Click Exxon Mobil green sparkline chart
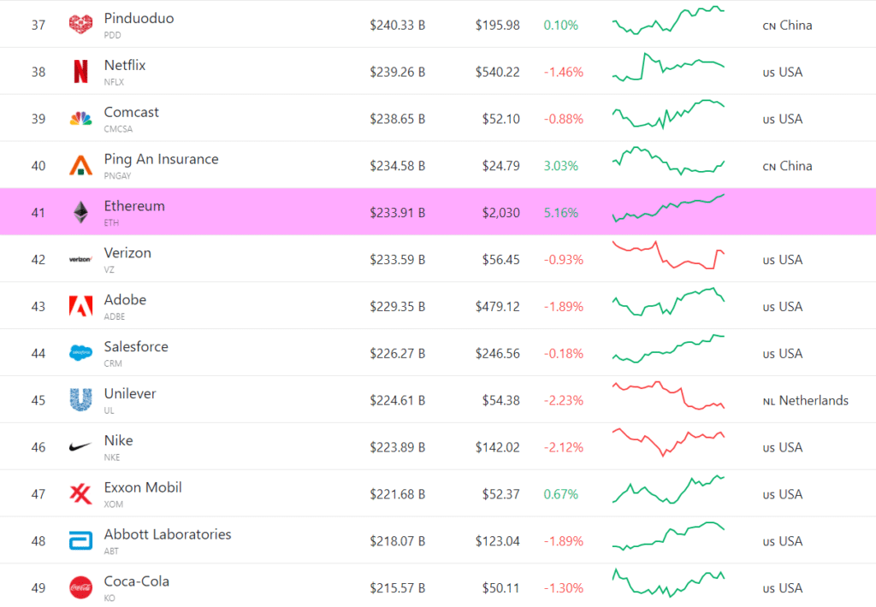This screenshot has width=876, height=607. coord(668,490)
